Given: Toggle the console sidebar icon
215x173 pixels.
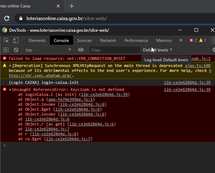Looking at the screenshot, I should [6, 50].
